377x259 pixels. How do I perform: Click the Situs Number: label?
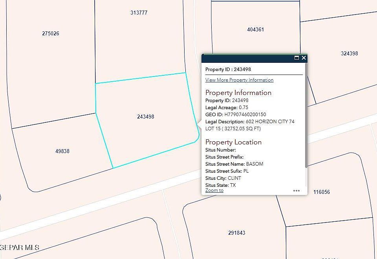point(221,150)
